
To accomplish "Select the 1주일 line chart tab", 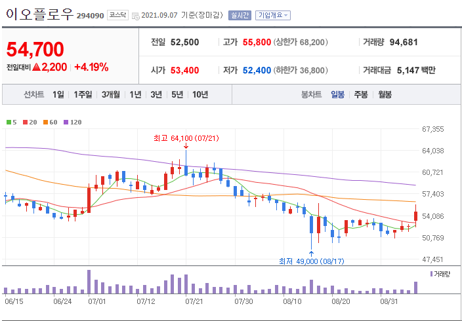I will [83, 94].
